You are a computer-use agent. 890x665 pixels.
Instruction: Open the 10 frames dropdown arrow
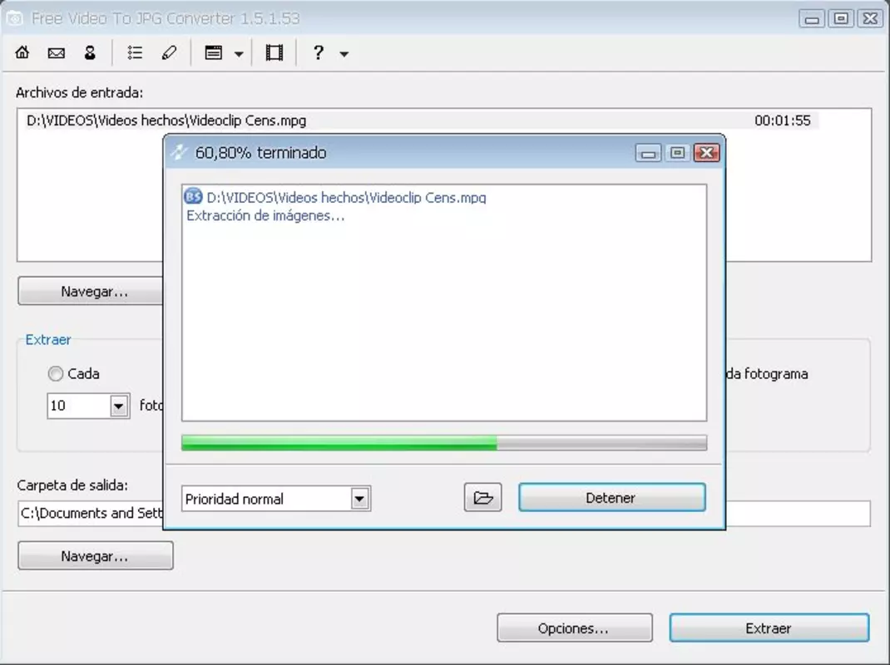point(119,406)
